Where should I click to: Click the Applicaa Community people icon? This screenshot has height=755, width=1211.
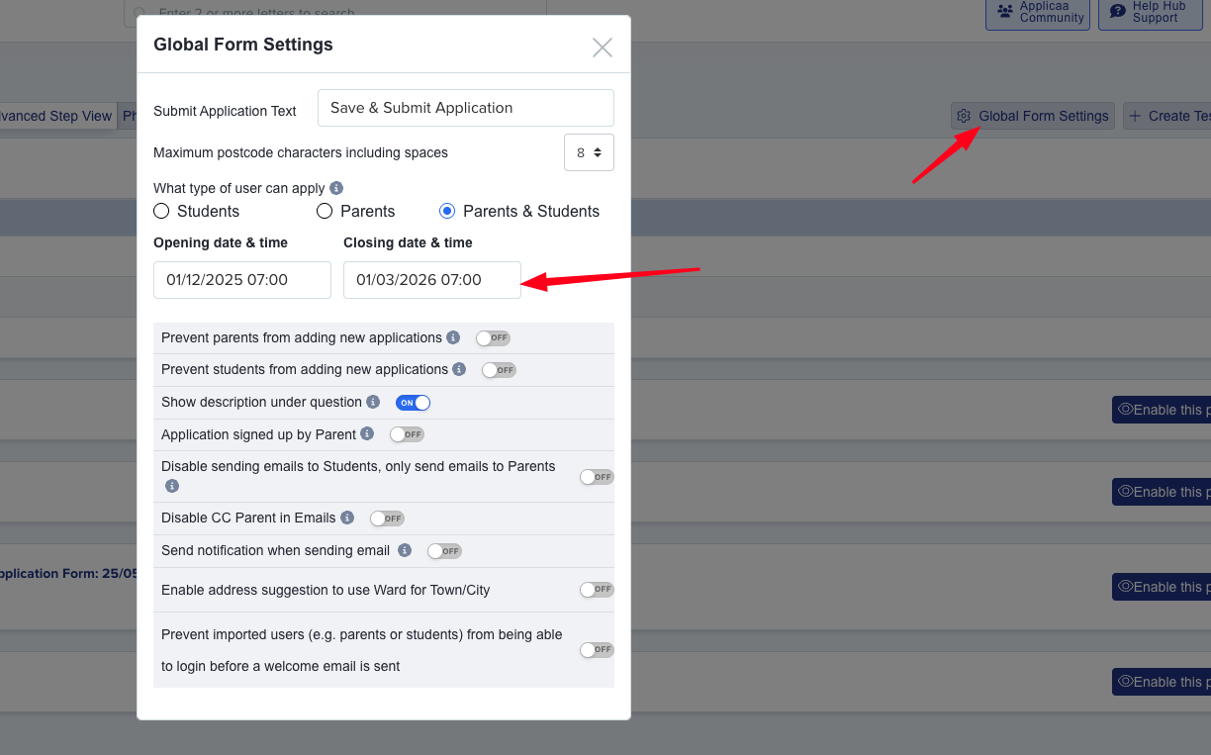pos(1004,11)
